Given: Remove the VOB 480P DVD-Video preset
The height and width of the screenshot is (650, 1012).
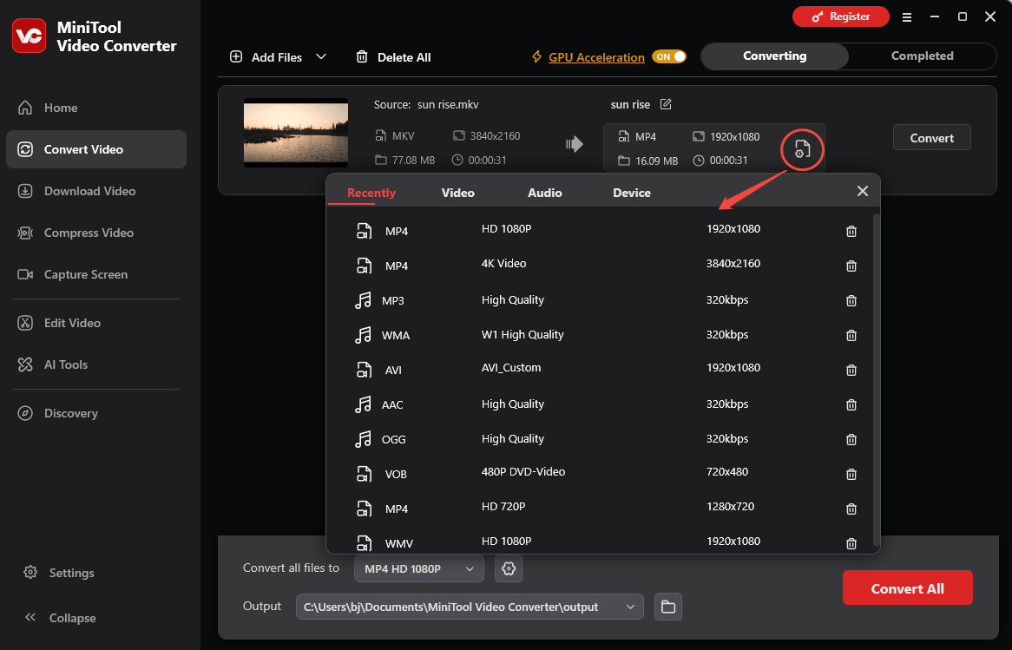Looking at the screenshot, I should (x=851, y=475).
